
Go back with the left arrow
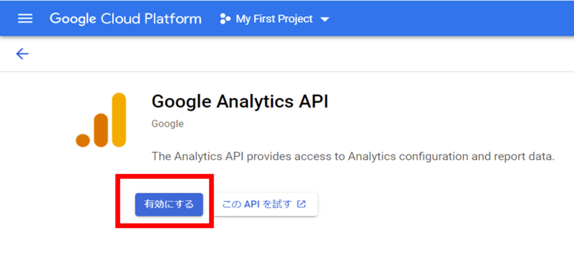[22, 54]
